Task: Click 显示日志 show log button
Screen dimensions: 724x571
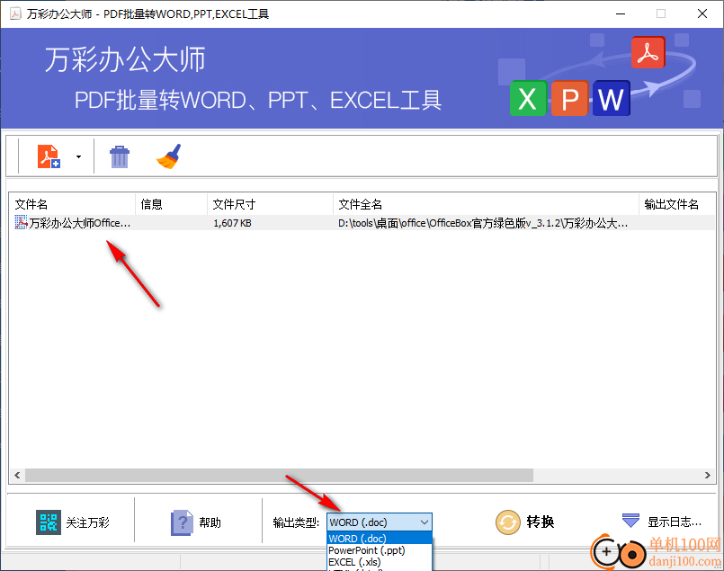Action: pyautogui.click(x=662, y=522)
